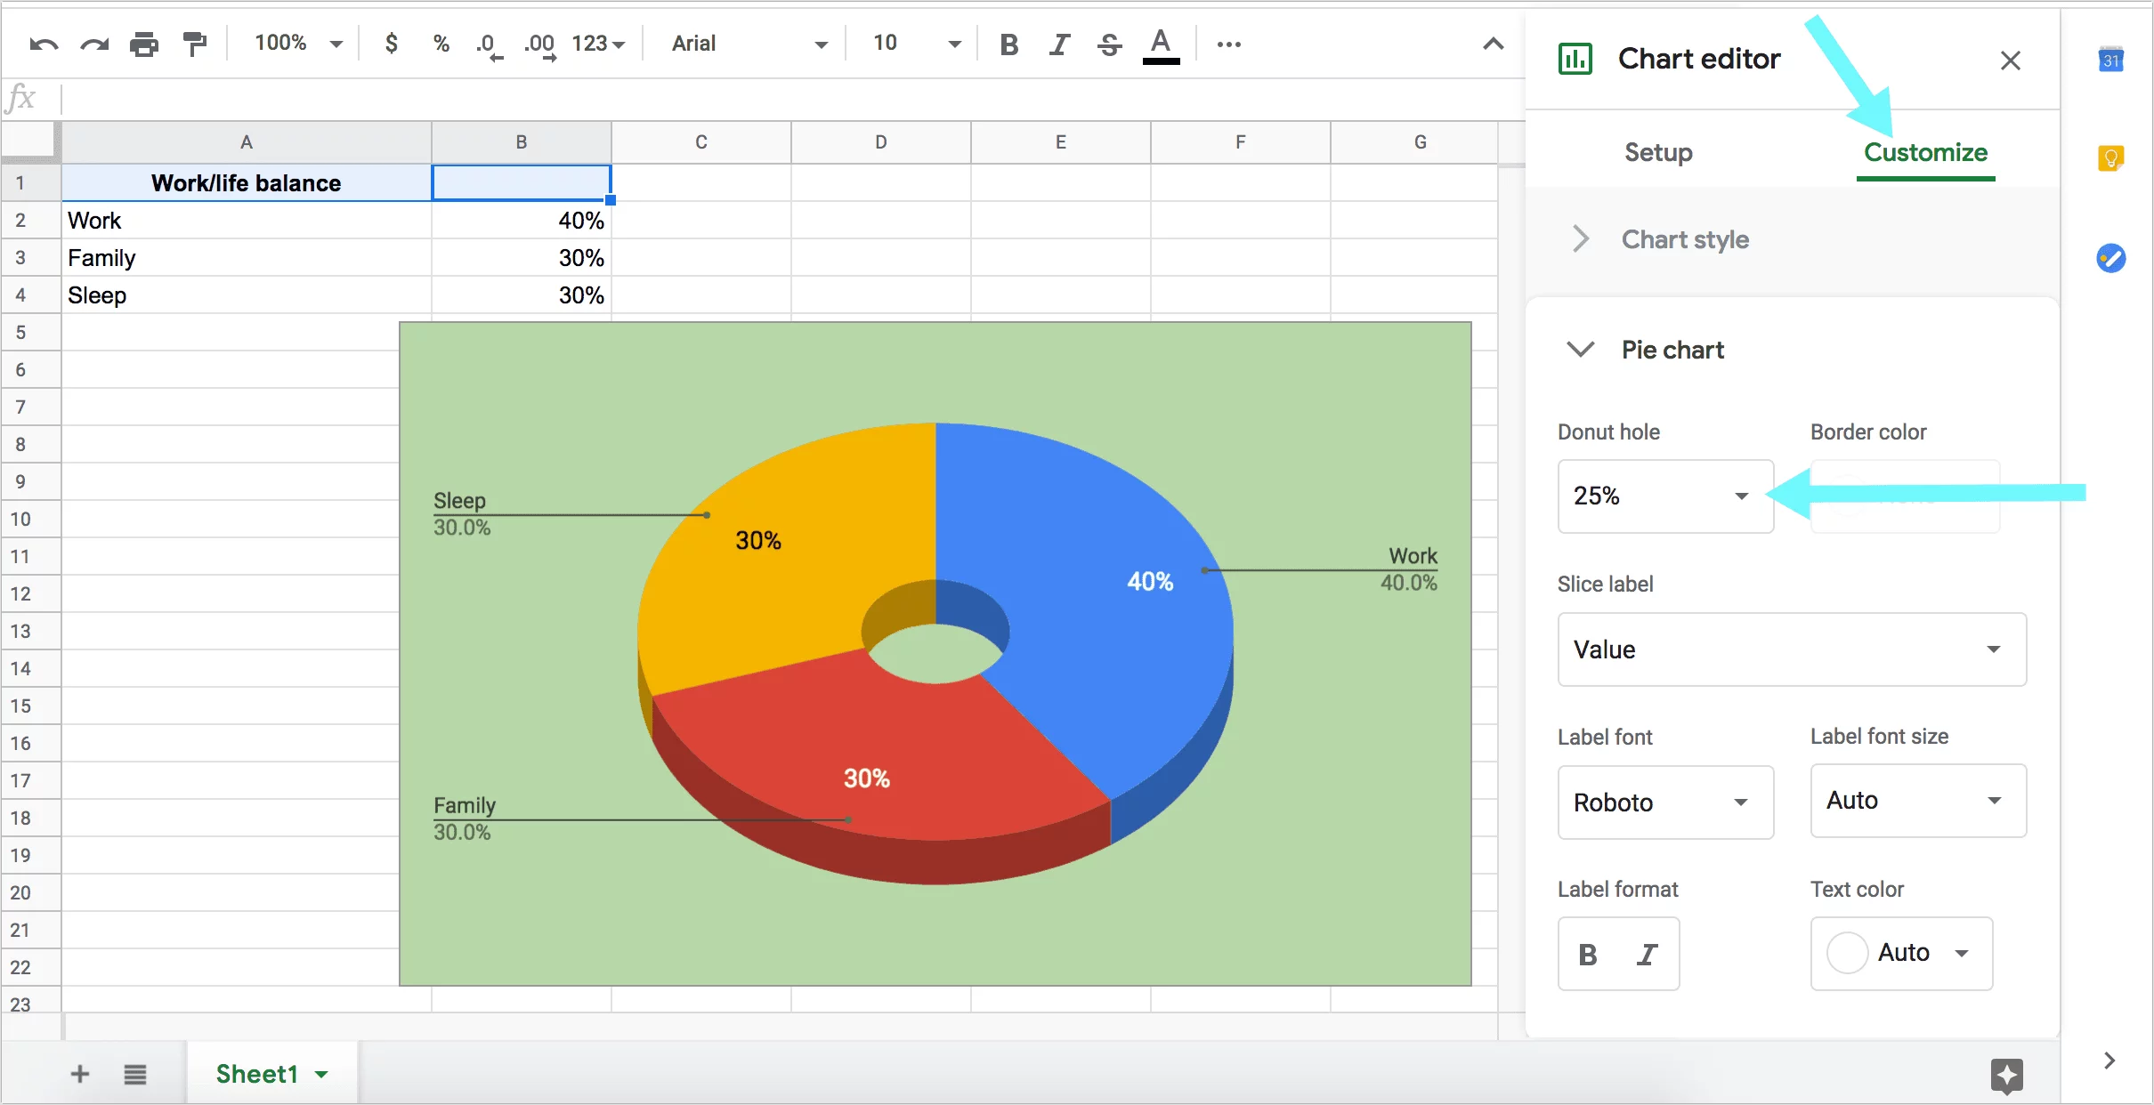Image resolution: width=2154 pixels, height=1105 pixels.
Task: Hide the side panel with chevron arrow
Action: pos(2109,1060)
